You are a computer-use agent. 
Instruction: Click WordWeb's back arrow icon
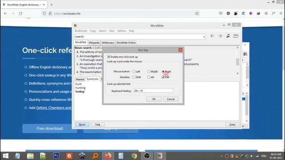pyautogui.click(x=212, y=36)
